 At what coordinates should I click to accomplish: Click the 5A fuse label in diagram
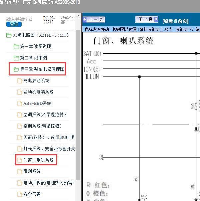[x=193, y=106]
